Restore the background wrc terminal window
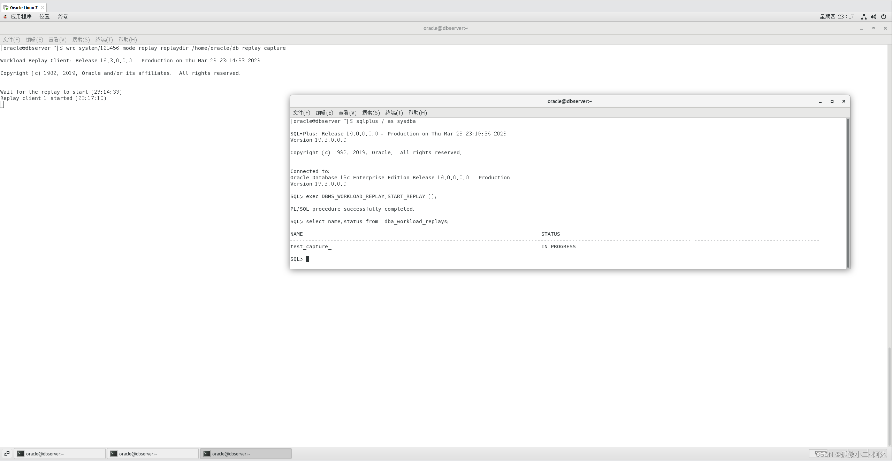892x461 pixels. (874, 28)
